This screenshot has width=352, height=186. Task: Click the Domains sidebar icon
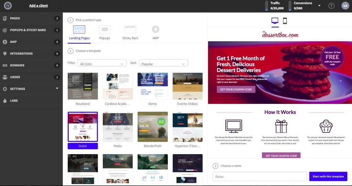point(5,66)
